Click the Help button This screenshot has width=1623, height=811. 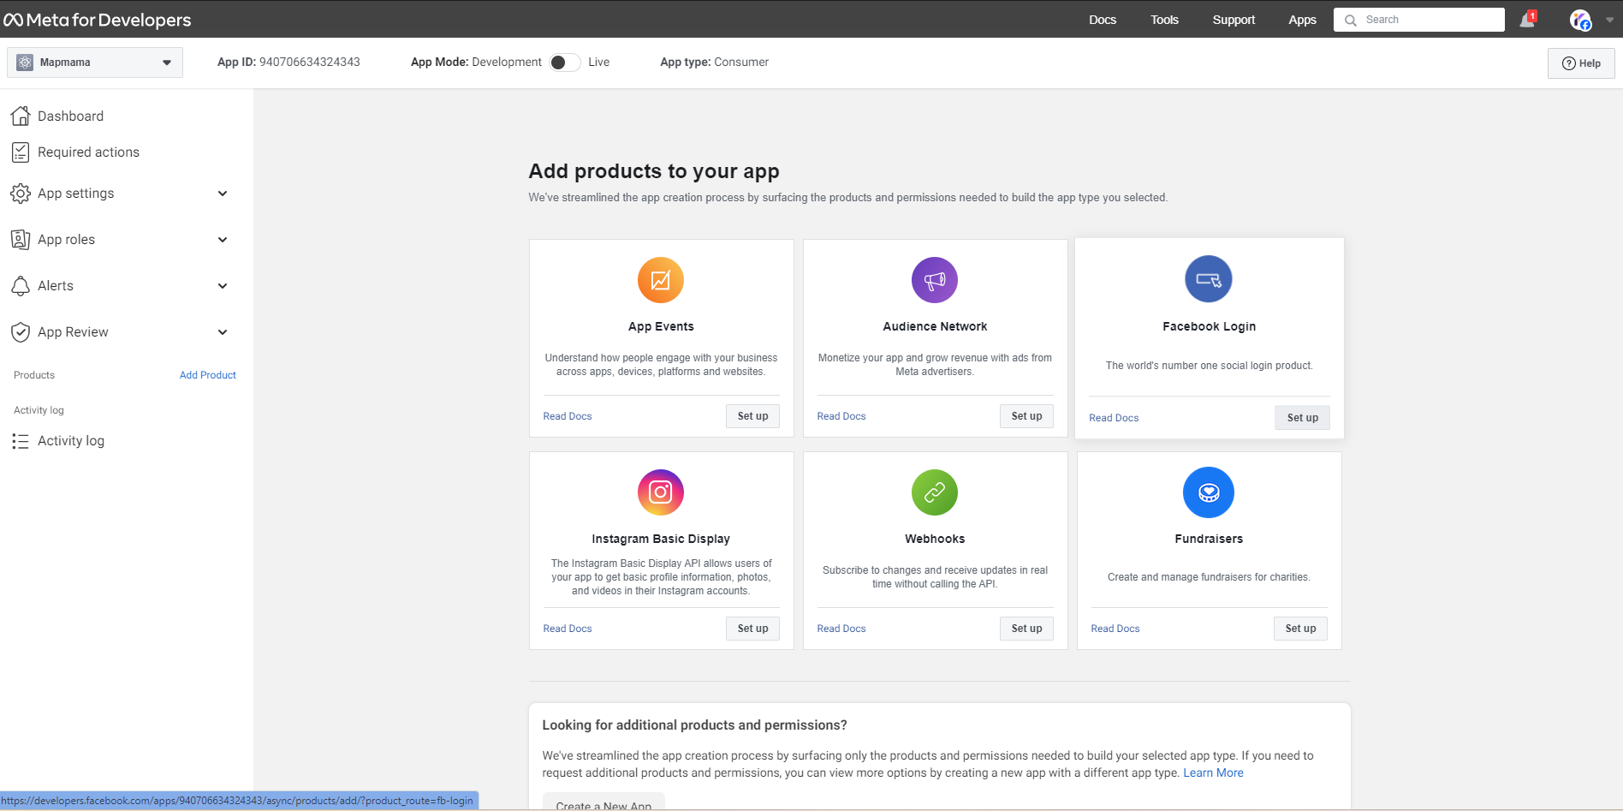click(x=1581, y=63)
